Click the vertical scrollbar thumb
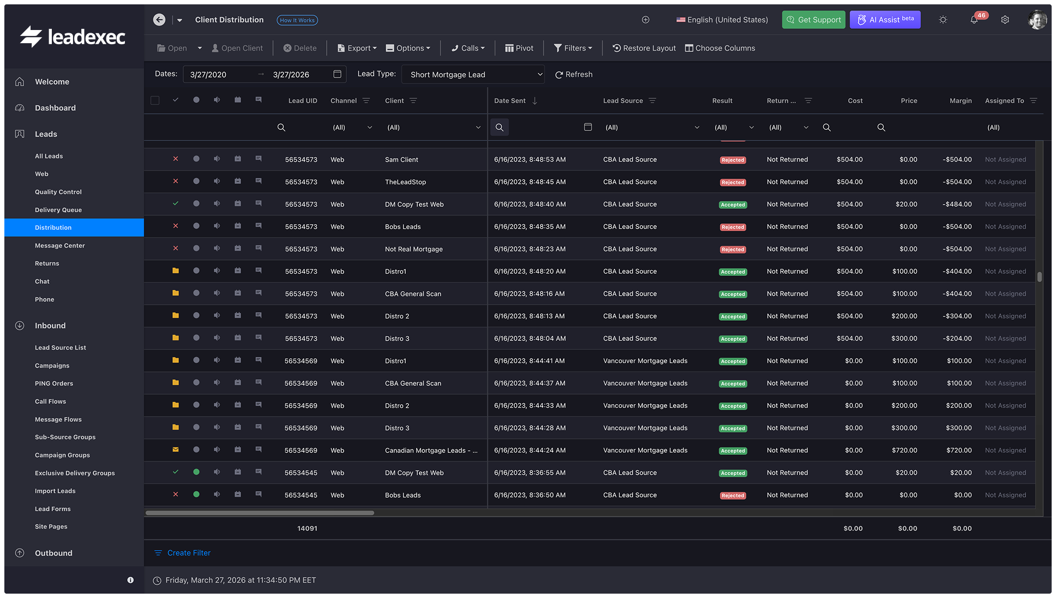 pos(1040,277)
